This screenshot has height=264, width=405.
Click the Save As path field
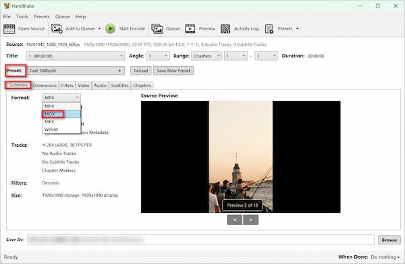point(200,240)
